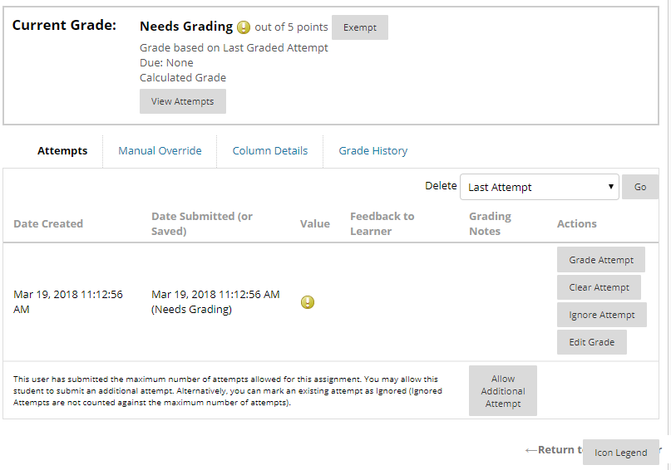Open the Manual Override tab

(160, 151)
